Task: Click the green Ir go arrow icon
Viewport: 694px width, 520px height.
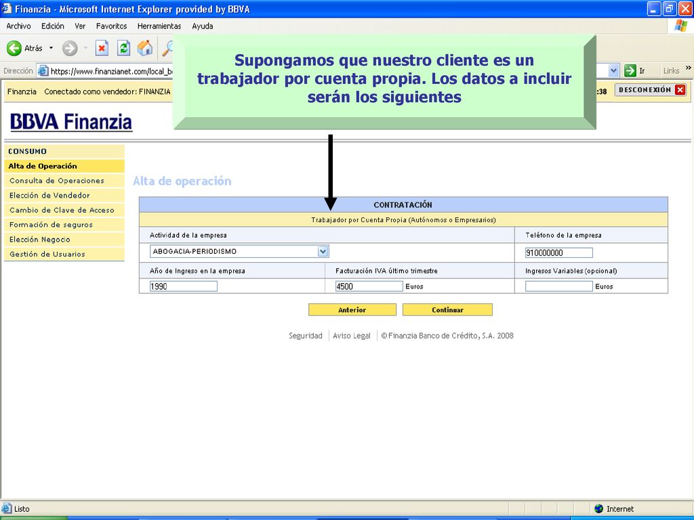Action: point(630,70)
